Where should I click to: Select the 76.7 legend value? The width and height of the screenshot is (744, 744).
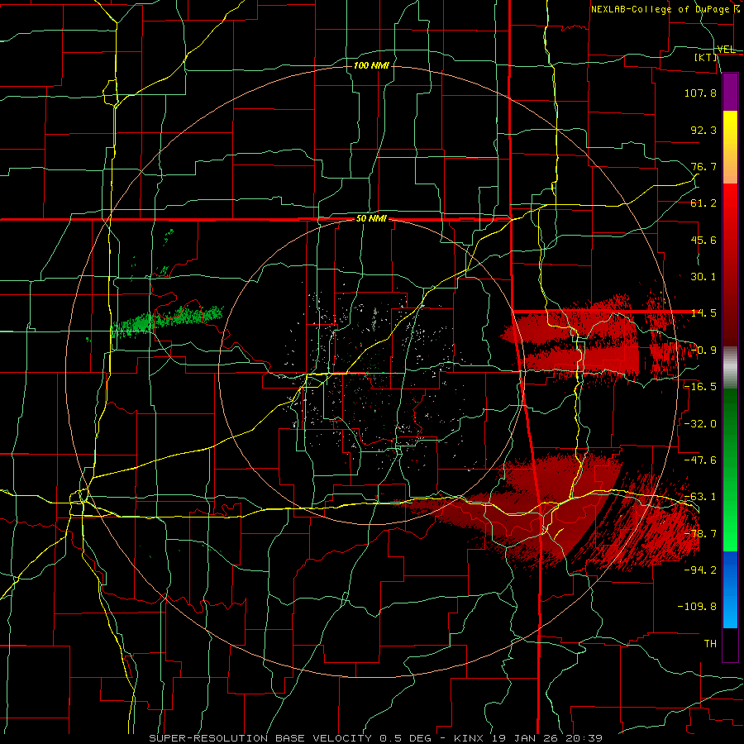(x=703, y=166)
